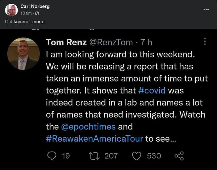Like the tweet with the heart icon

coord(137,156)
